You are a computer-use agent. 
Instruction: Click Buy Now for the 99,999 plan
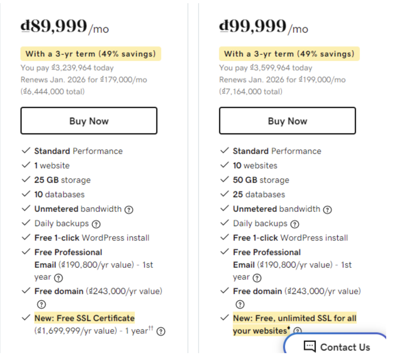click(x=288, y=121)
